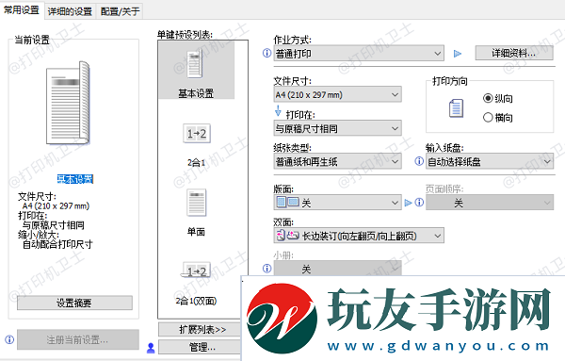Click the page orientation icon in 打印方向
The image size is (565, 361).
point(456,108)
